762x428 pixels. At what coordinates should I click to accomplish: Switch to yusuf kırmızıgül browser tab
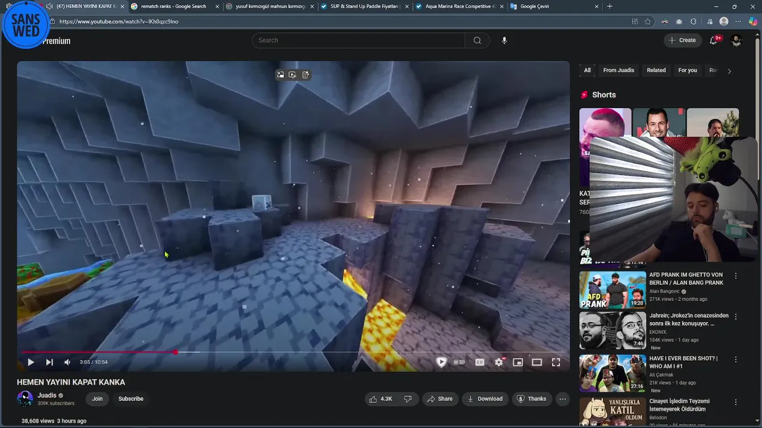pyautogui.click(x=271, y=7)
